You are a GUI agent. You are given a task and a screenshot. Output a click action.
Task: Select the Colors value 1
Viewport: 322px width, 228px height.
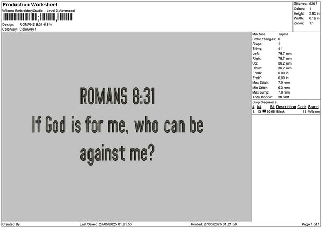tap(310, 9)
